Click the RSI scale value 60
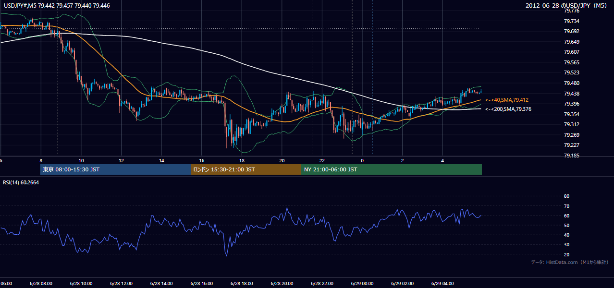614x288 pixels. pos(566,216)
